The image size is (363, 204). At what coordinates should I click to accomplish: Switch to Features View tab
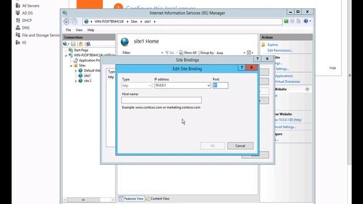pyautogui.click(x=132, y=198)
